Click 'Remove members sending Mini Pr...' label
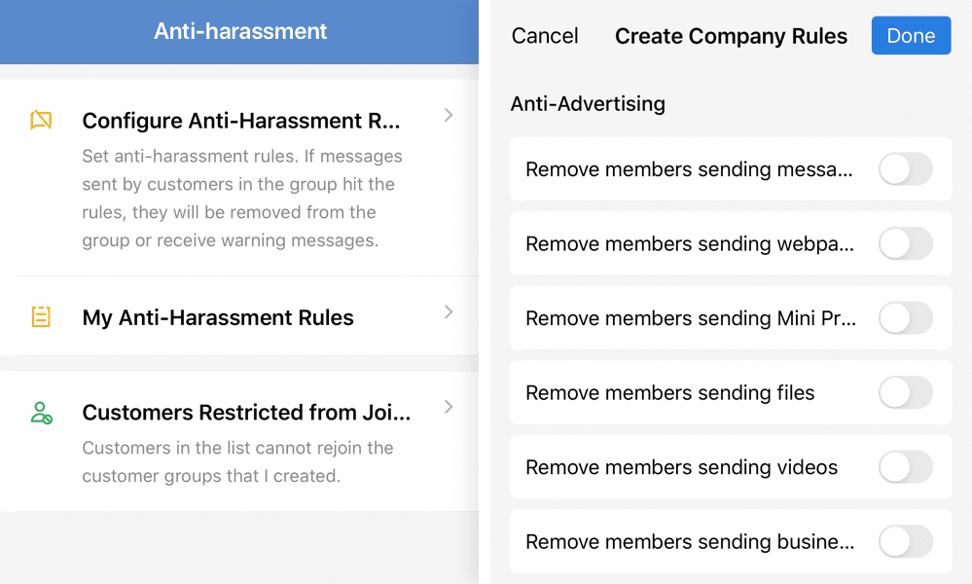The height and width of the screenshot is (584, 972). tap(691, 318)
